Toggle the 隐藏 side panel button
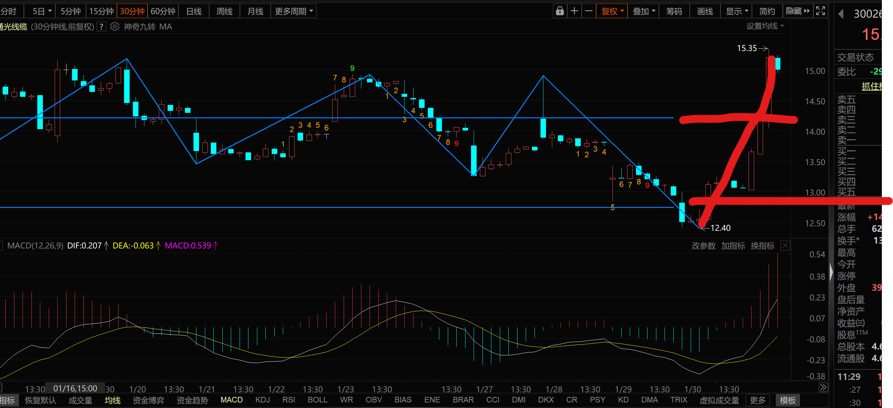Viewport: 893px width, 408px height. click(797, 11)
